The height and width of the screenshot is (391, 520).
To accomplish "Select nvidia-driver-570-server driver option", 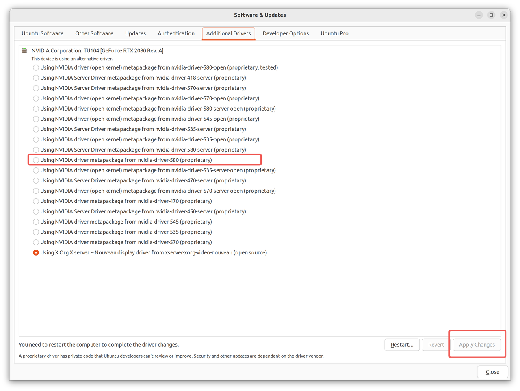I will [x=139, y=88].
